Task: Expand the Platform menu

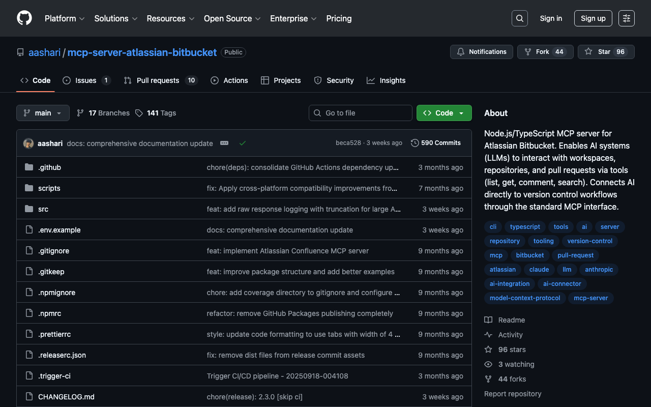Action: [x=64, y=18]
